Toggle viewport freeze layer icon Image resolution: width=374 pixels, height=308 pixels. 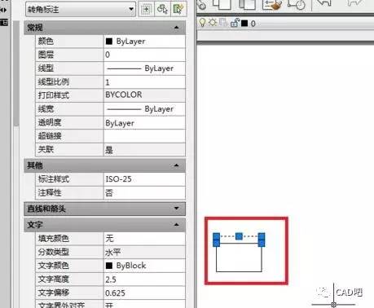(223, 23)
